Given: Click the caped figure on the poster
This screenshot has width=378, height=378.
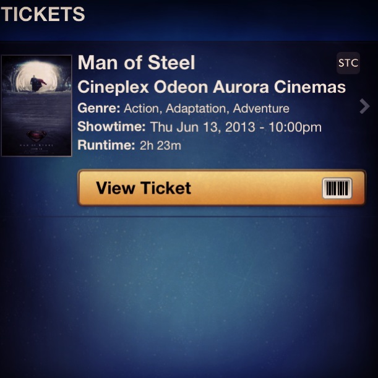Looking at the screenshot, I should tap(37, 84).
